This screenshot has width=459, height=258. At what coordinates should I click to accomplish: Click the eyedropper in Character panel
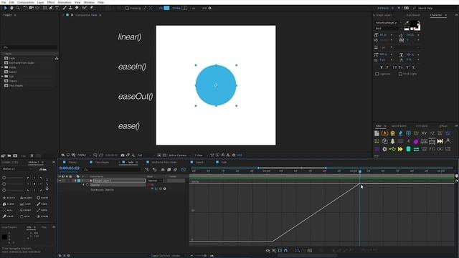point(407,22)
